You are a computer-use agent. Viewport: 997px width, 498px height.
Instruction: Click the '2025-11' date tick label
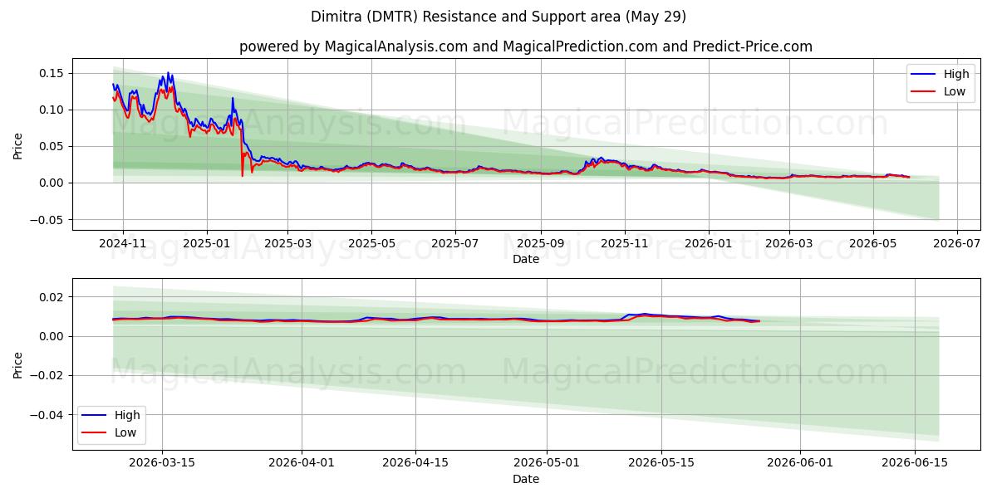point(625,244)
